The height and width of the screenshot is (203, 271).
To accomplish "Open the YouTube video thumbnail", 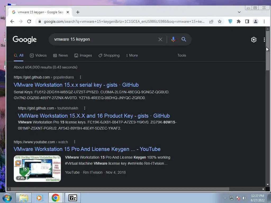I will pyautogui.click(x=37, y=168).
